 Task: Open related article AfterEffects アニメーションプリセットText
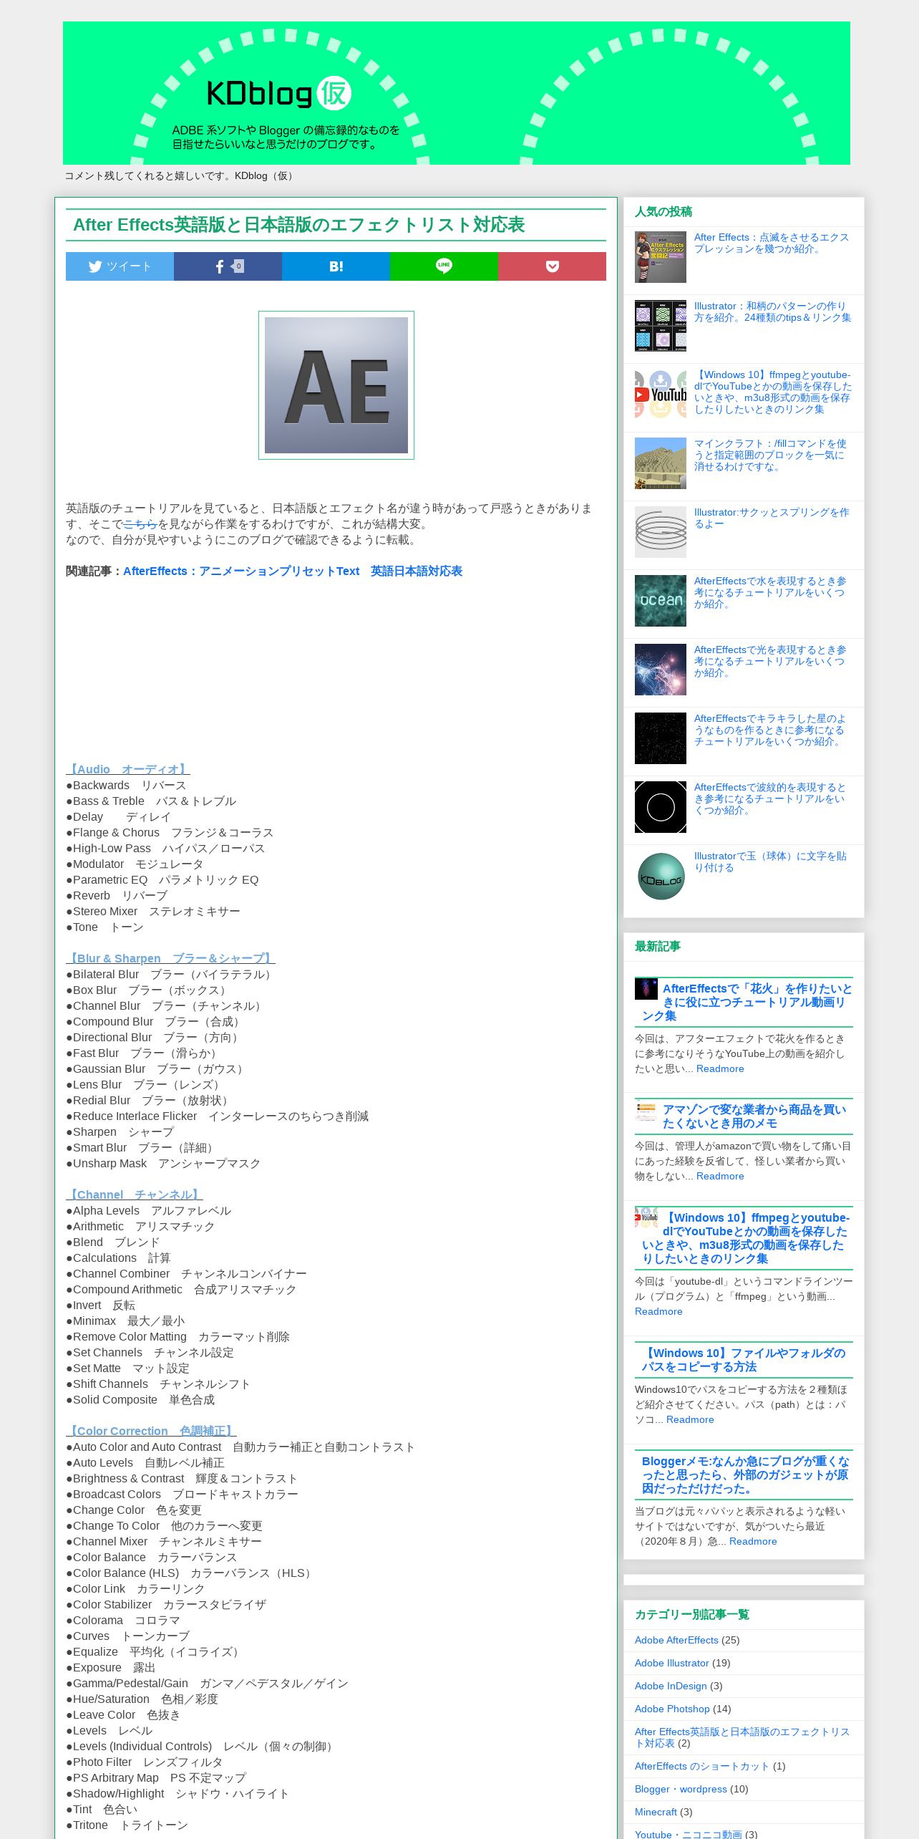click(x=293, y=571)
